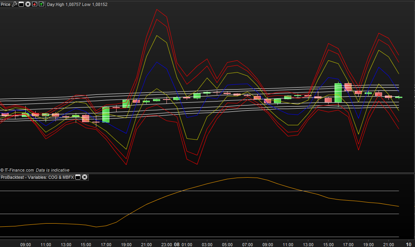Screen dimensions: 415x247
Task: Click the Day High/Low price readout
Action: (77, 4)
